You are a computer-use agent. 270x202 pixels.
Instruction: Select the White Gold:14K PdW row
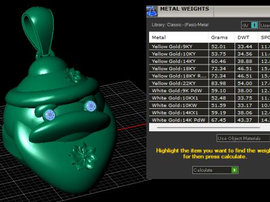tap(209, 120)
